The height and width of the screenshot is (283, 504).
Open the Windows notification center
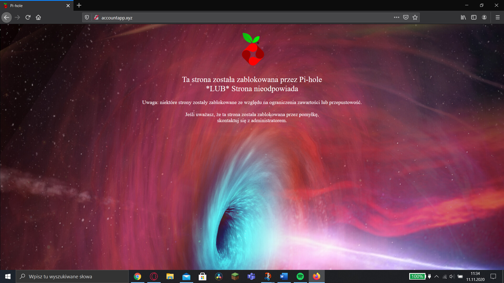pos(493,276)
